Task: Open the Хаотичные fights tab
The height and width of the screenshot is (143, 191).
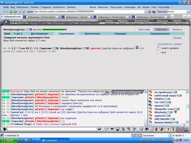Action: pos(92,34)
